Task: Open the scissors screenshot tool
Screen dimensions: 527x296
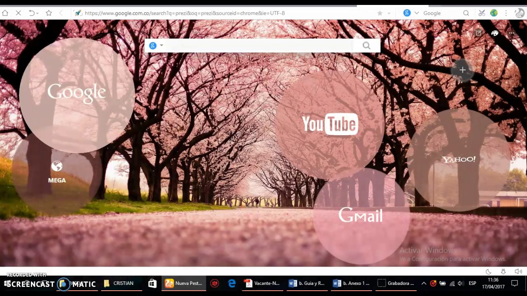Action: point(482,13)
